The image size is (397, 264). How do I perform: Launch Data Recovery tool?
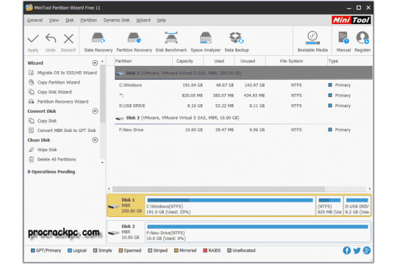click(x=99, y=43)
